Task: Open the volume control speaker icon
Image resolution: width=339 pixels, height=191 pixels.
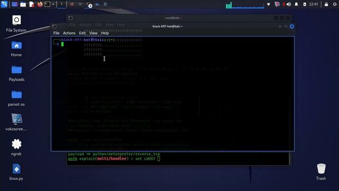Action: 289,4
